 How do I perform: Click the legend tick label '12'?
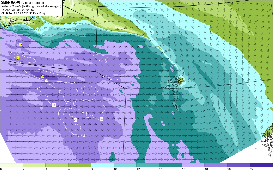(x=138, y=169)
